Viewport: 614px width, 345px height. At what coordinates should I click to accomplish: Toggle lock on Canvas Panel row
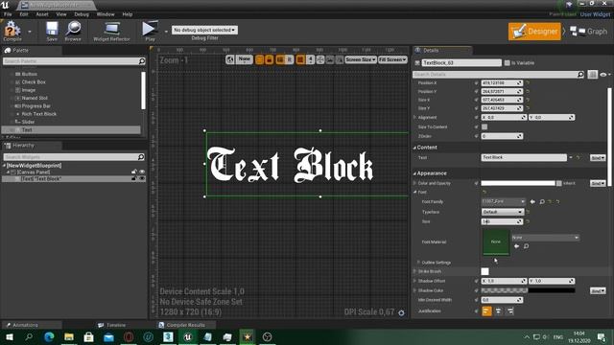134,172
